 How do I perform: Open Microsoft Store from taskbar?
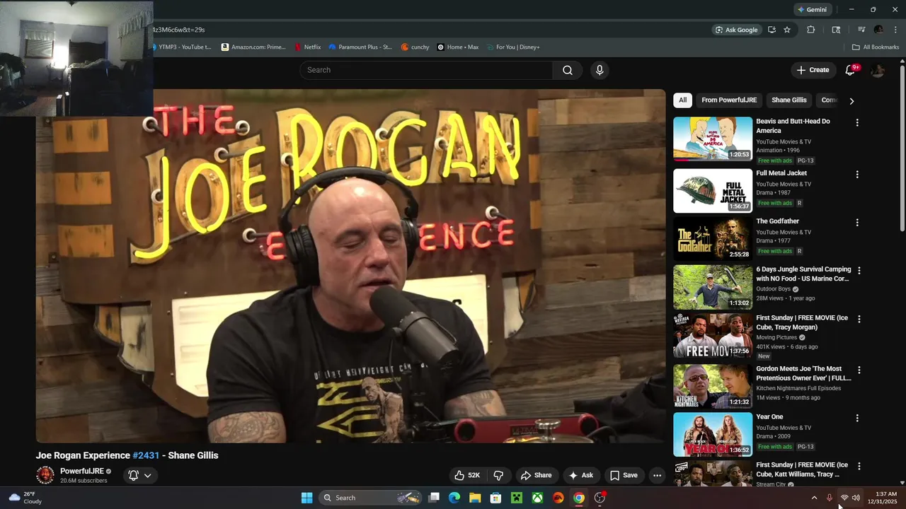pyautogui.click(x=496, y=498)
